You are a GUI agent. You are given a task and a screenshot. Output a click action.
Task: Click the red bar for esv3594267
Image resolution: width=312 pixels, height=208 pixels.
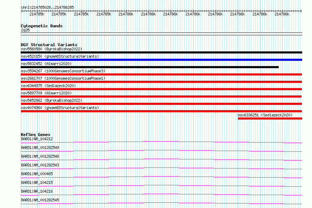point(161,74)
